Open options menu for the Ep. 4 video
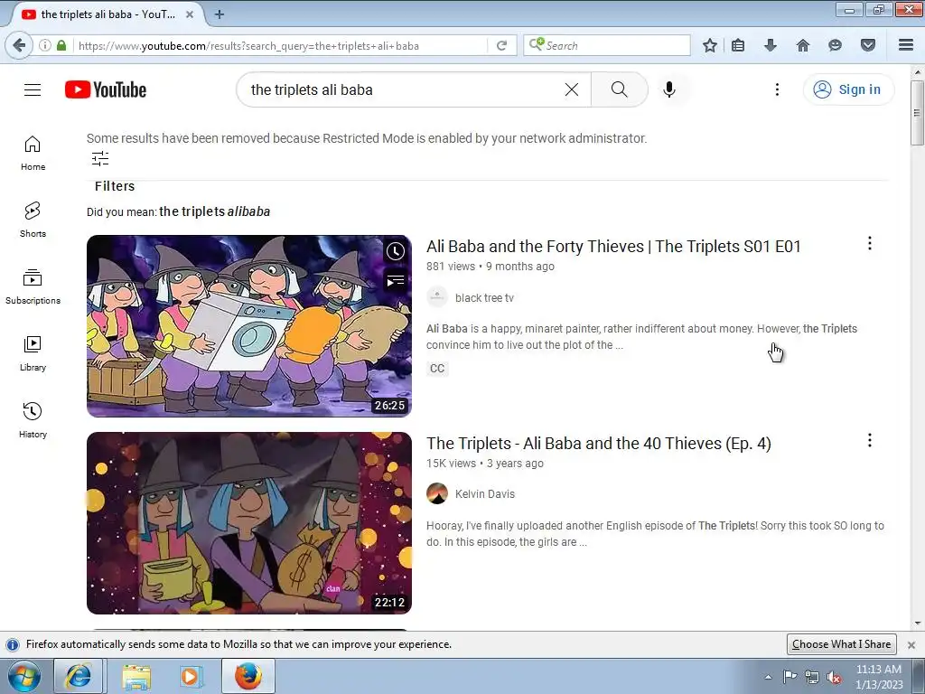The width and height of the screenshot is (925, 694). tap(870, 440)
